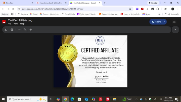Click the address bar URL field
The height and width of the screenshot is (102, 181).
[x=73, y=9]
